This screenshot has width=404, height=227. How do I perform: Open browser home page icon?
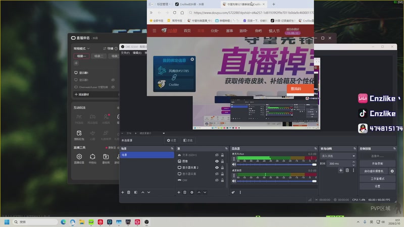[x=182, y=13]
